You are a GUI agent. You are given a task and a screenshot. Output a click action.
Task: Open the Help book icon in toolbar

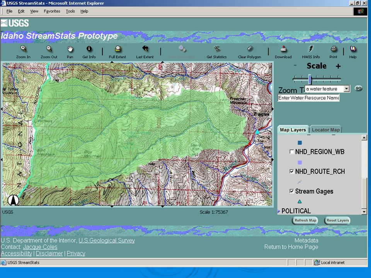(x=353, y=49)
